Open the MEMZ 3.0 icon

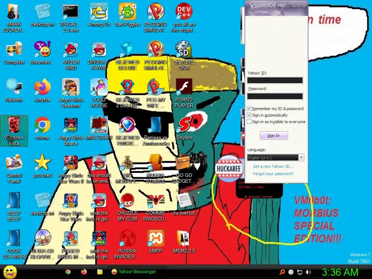[x=184, y=241]
